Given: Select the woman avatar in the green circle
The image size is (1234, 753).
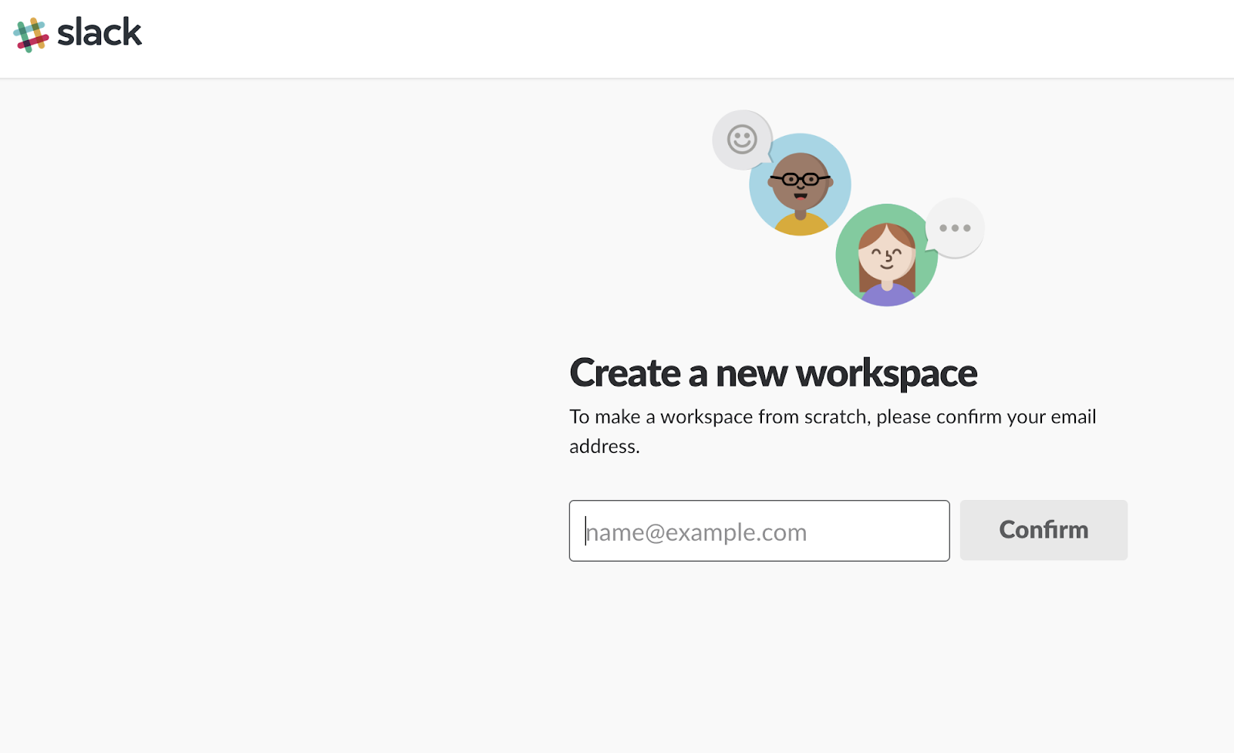Looking at the screenshot, I should (x=886, y=255).
